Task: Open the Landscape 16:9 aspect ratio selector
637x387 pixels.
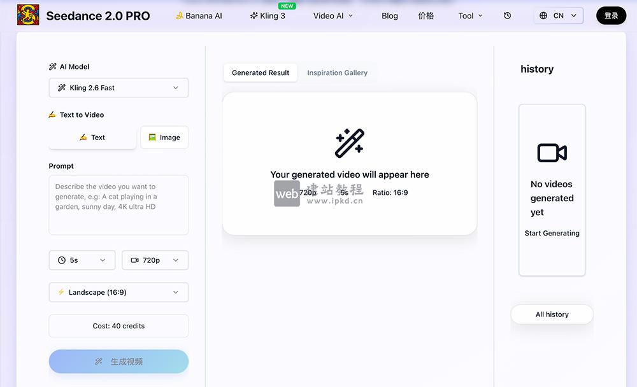Action: coord(118,292)
